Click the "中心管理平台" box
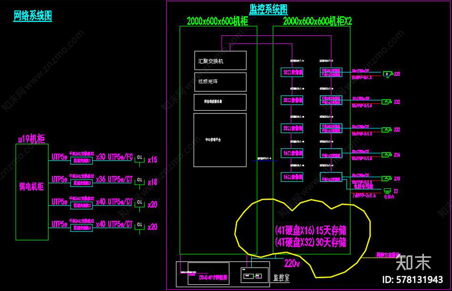452x291 pixels. tap(220, 140)
